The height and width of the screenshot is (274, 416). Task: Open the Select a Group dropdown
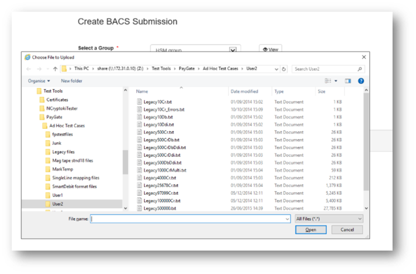pyautogui.click(x=195, y=50)
